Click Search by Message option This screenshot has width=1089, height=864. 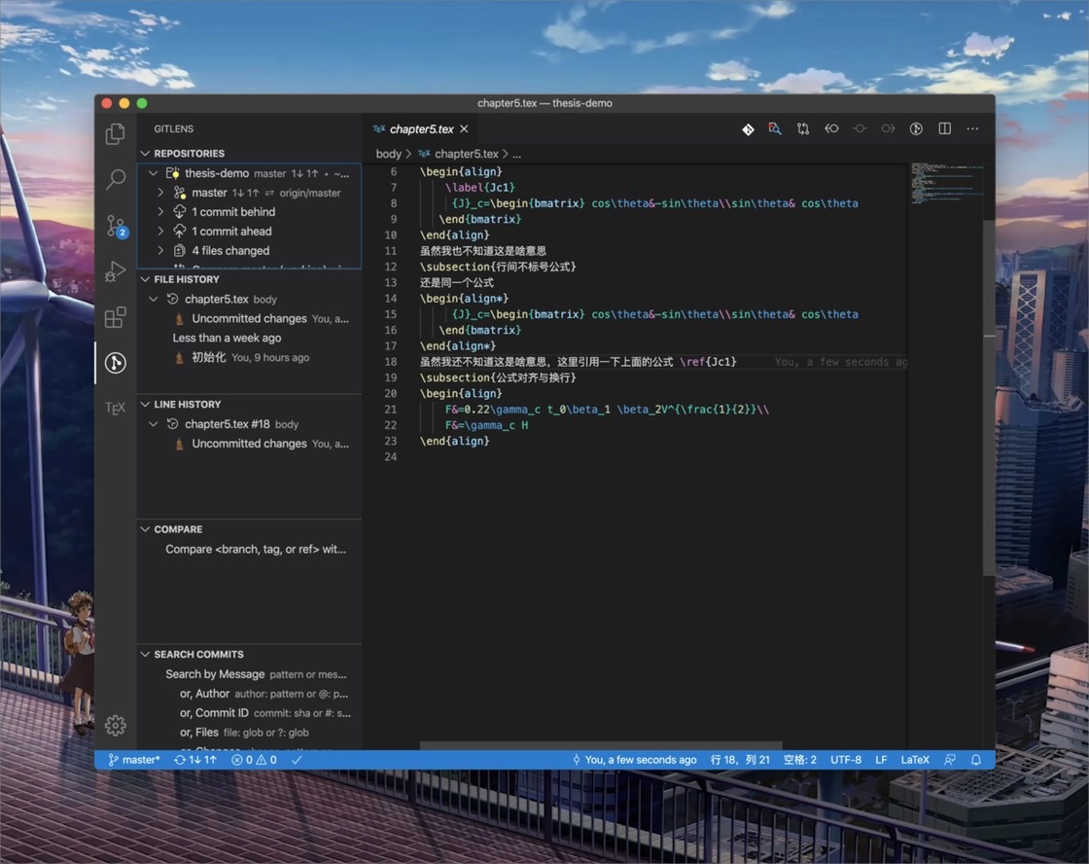coord(249,674)
